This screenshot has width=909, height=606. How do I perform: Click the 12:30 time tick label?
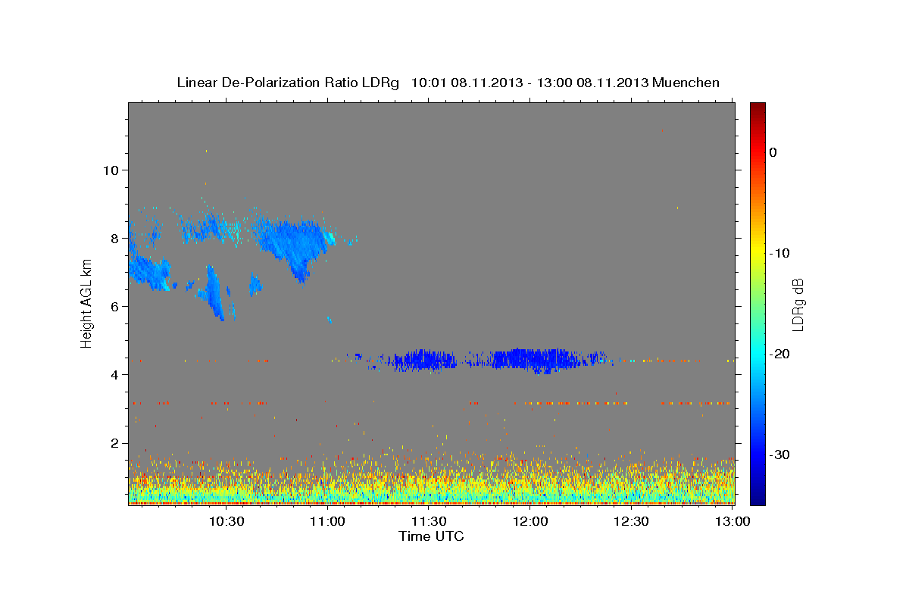631,522
